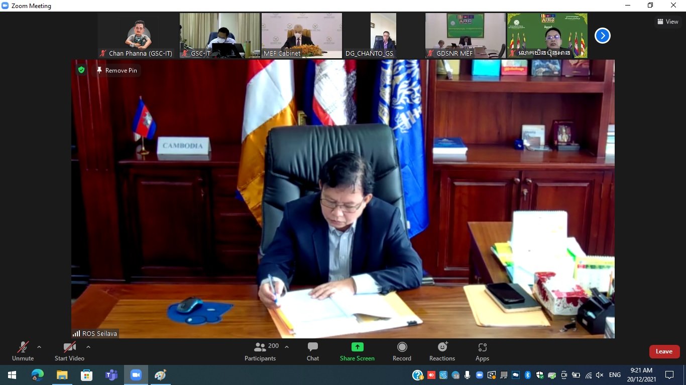This screenshot has height=385, width=686.
Task: Open the Chat panel
Action: [312, 351]
